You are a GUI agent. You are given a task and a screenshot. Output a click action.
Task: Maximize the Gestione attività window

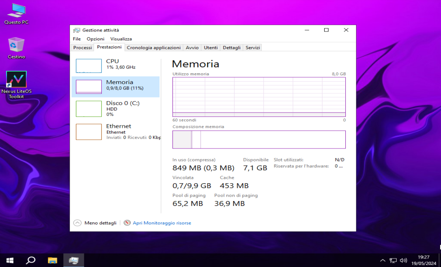tap(326, 30)
